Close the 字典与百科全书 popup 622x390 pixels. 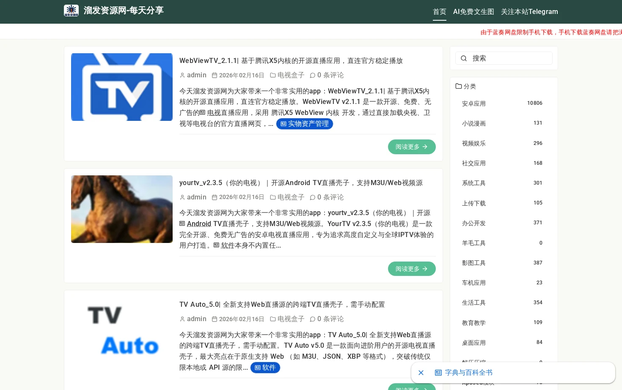(x=421, y=373)
